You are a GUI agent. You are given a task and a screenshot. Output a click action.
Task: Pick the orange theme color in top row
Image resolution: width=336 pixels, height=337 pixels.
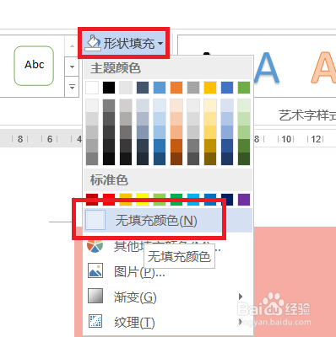point(176,88)
